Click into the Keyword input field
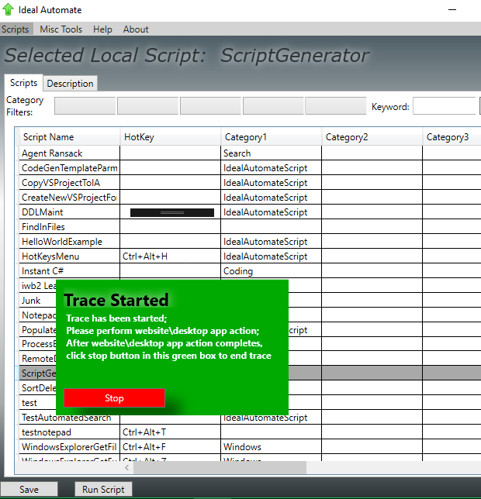Image resolution: width=481 pixels, height=499 pixels. 445,106
